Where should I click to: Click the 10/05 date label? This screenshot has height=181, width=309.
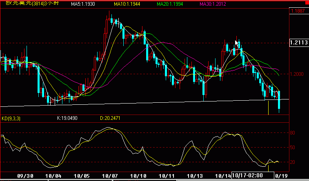pyautogui.click(x=82, y=176)
